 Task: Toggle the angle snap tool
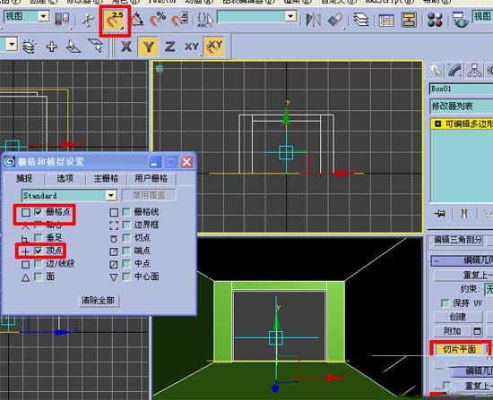pos(137,20)
